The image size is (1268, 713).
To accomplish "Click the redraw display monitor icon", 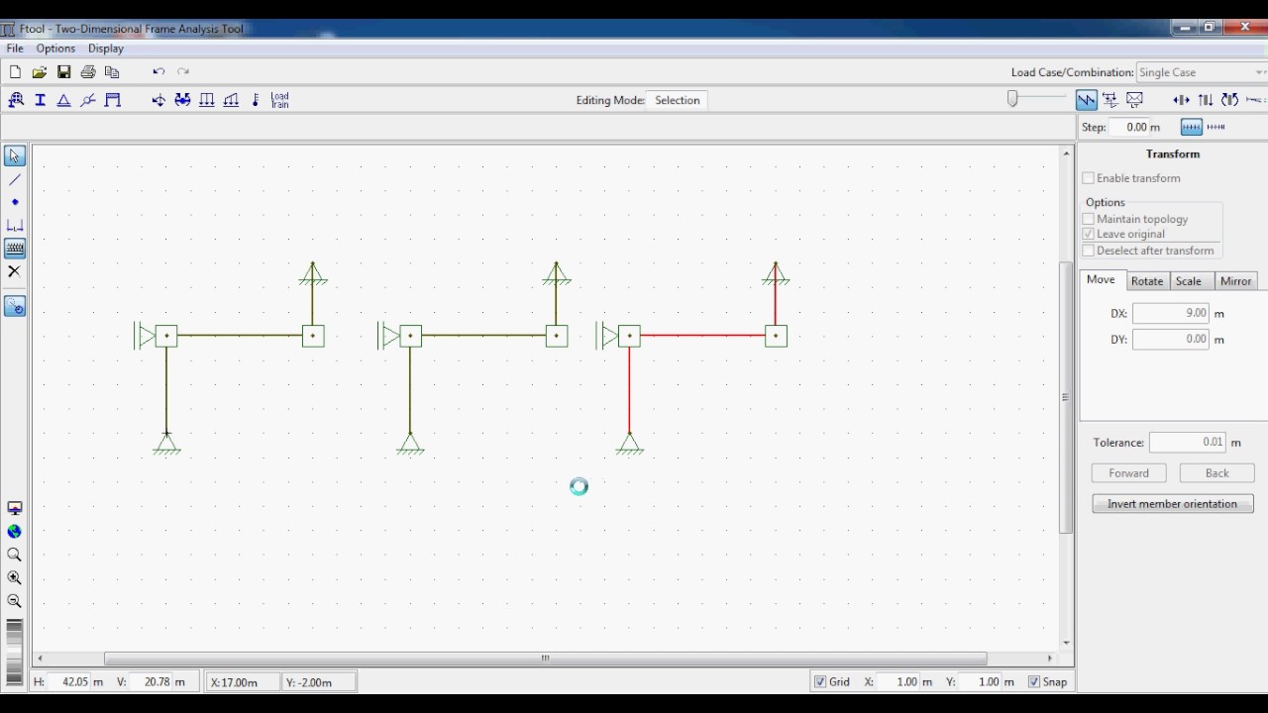I will (15, 509).
